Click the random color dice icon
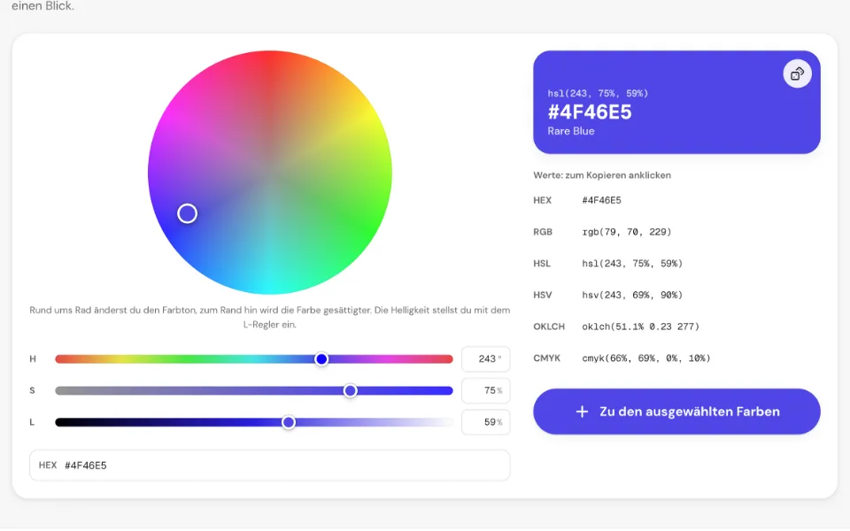Screen dimensions: 850x531 pos(797,73)
